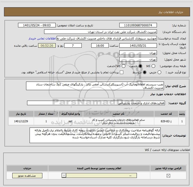Click the service name cell in row 1

pyautogui.click(x=118, y=121)
